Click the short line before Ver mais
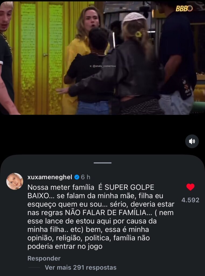Screen dimensions: 205x276 [x=34, y=268]
